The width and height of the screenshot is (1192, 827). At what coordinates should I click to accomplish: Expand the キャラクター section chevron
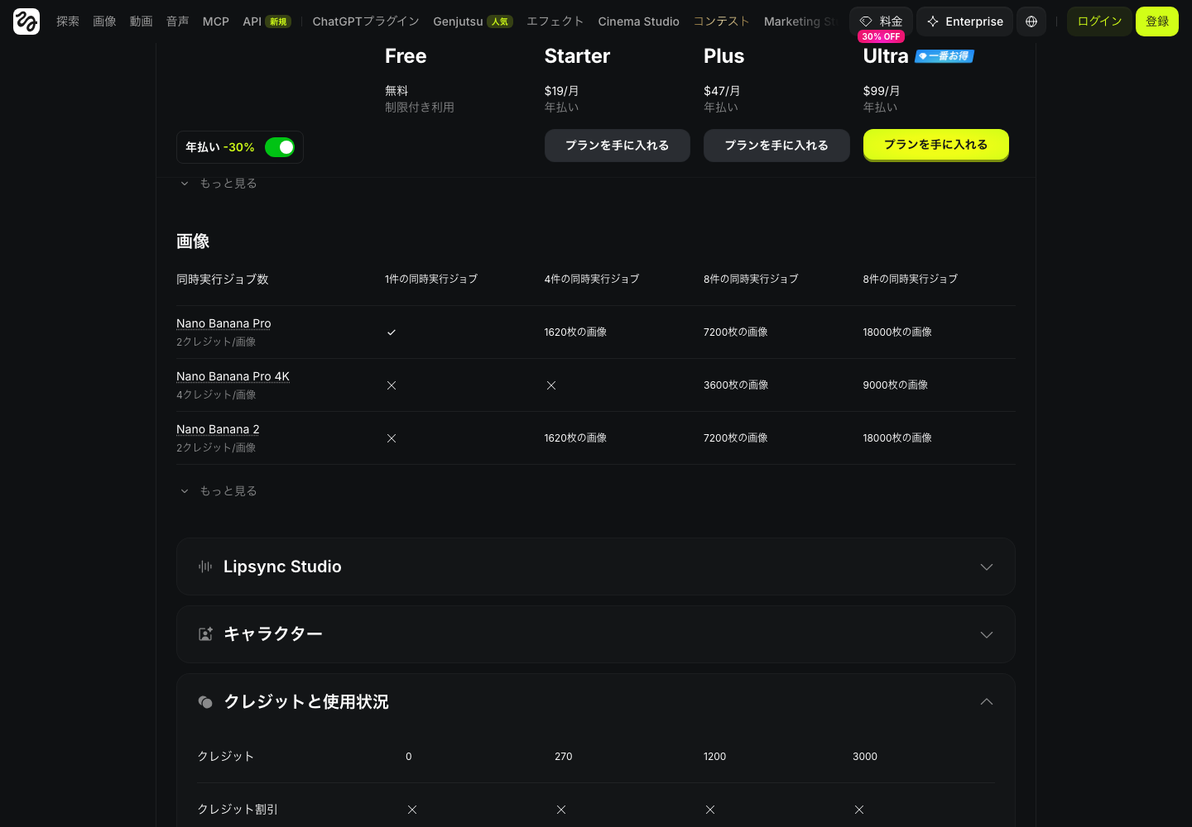point(987,635)
